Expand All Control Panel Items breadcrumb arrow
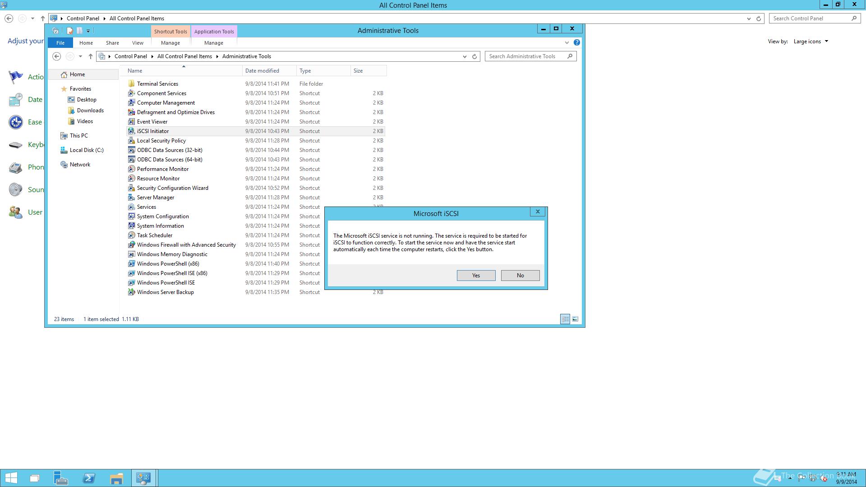The height and width of the screenshot is (487, 866). coord(217,56)
